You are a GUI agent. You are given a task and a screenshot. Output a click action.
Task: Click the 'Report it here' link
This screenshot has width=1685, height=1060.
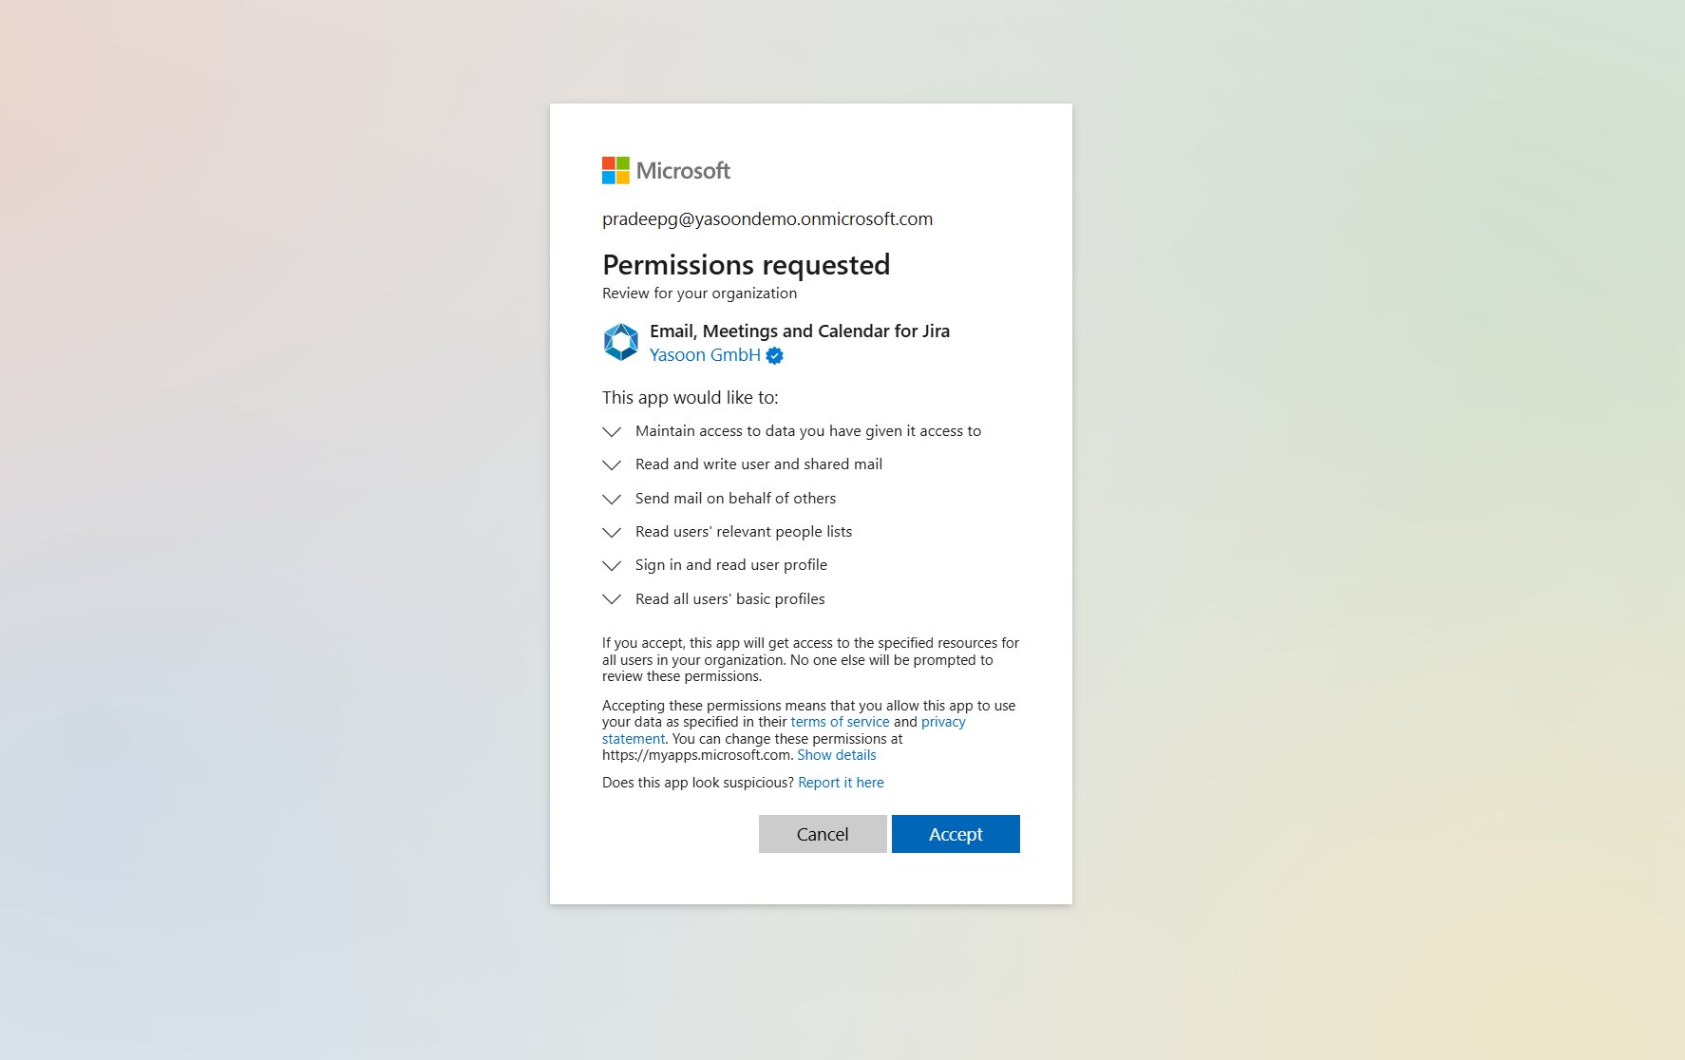841,783
